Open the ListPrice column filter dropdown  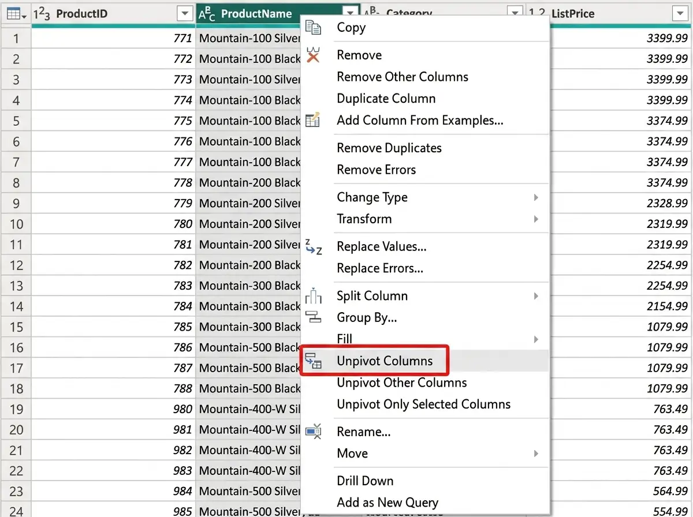[x=680, y=14]
